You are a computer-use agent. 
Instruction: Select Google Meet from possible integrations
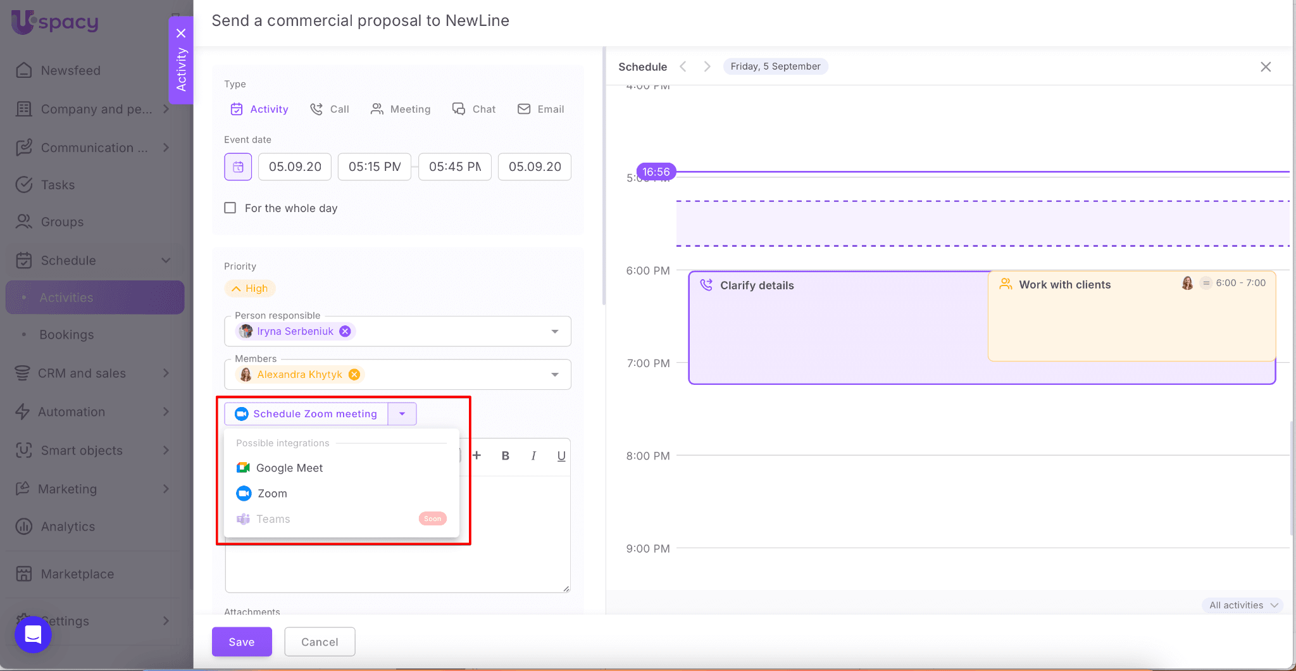(289, 468)
